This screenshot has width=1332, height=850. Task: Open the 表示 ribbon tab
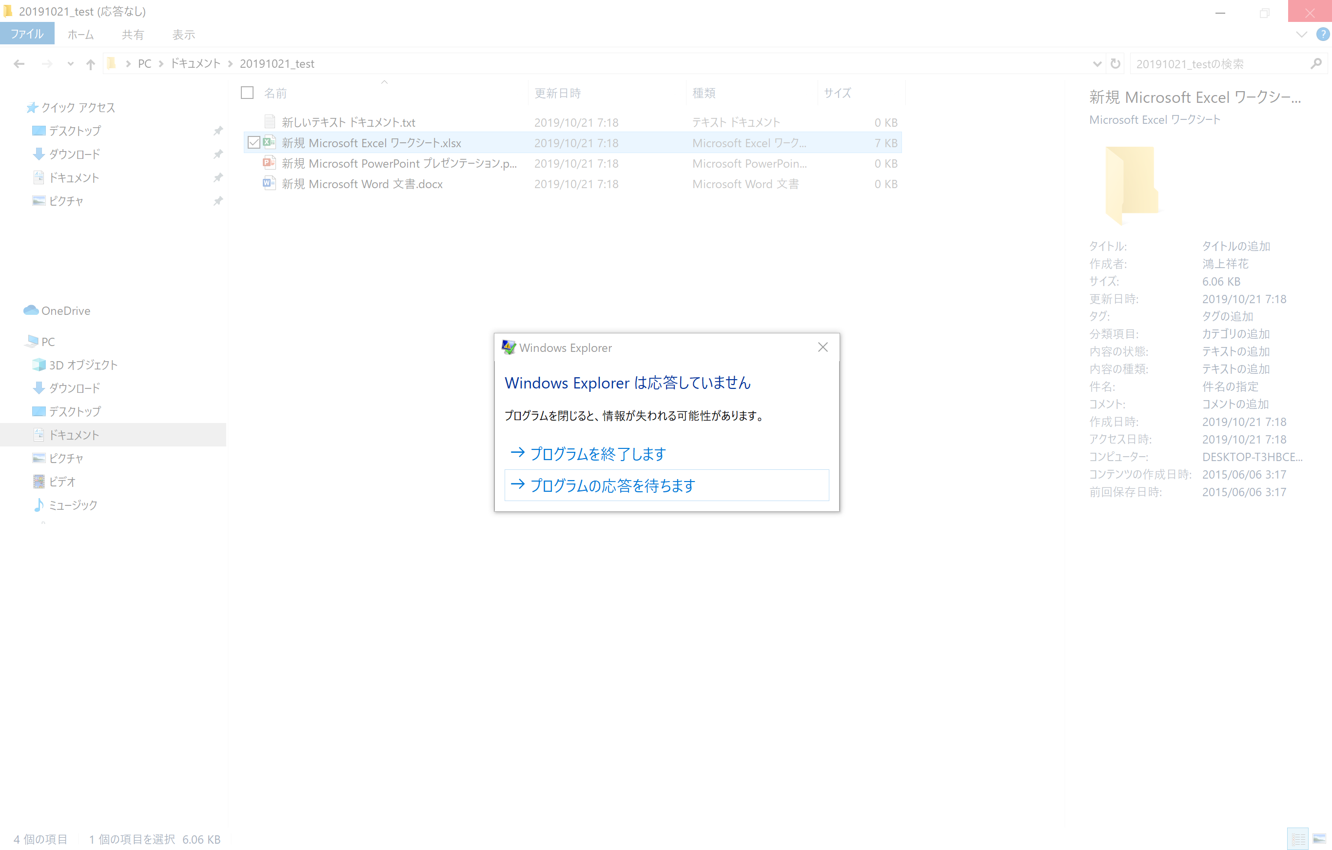click(184, 34)
